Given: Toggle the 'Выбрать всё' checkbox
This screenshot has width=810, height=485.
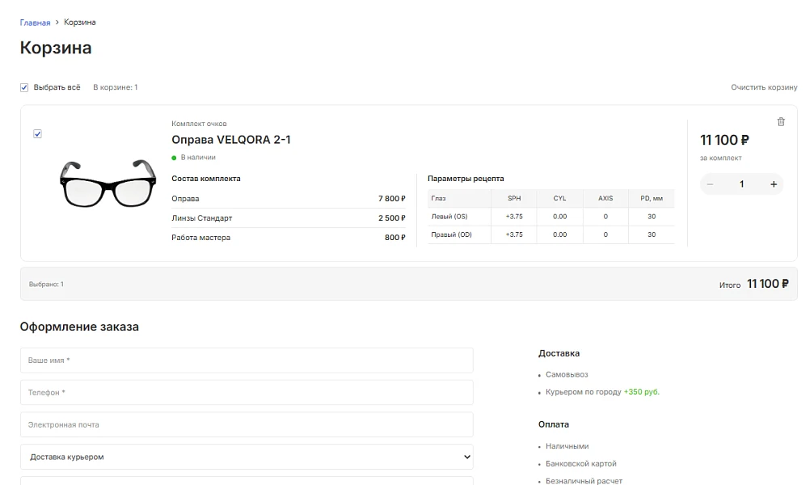Looking at the screenshot, I should 24,87.
